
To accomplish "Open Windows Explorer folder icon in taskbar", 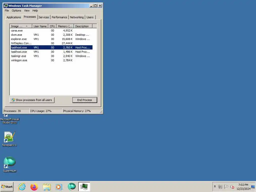I will click(x=47, y=186).
